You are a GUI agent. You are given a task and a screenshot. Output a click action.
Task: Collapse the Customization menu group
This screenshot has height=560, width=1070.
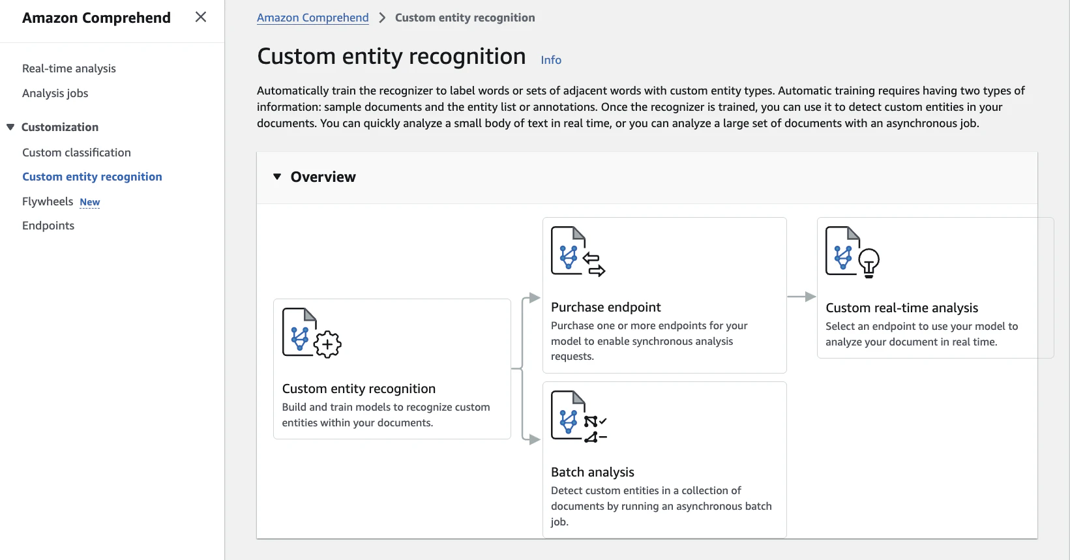point(10,126)
